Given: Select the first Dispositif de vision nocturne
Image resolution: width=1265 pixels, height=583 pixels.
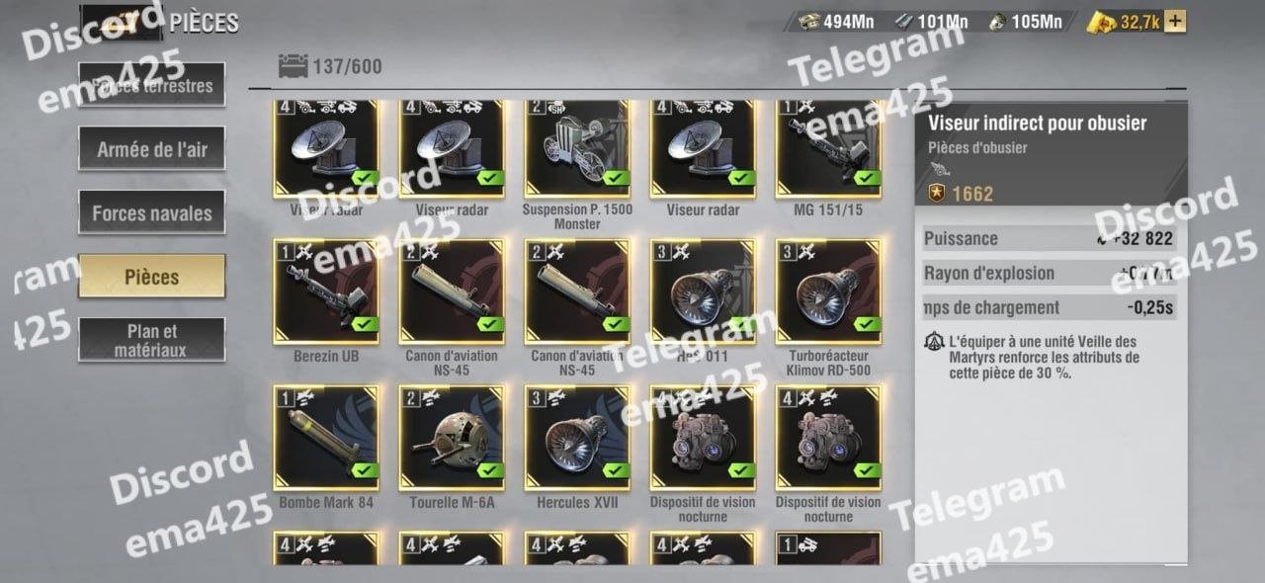Looking at the screenshot, I should coord(703,437).
